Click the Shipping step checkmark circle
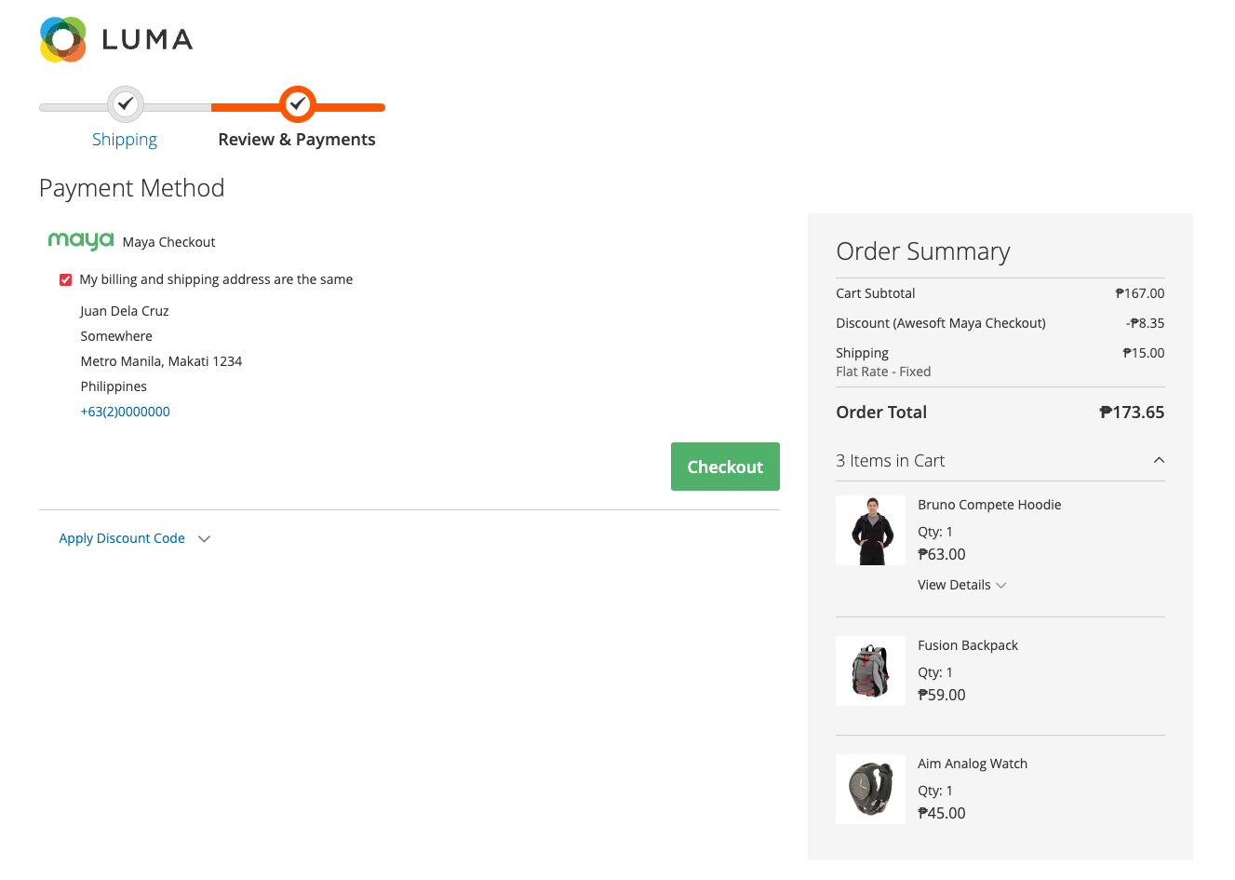The image size is (1235, 880). (125, 104)
